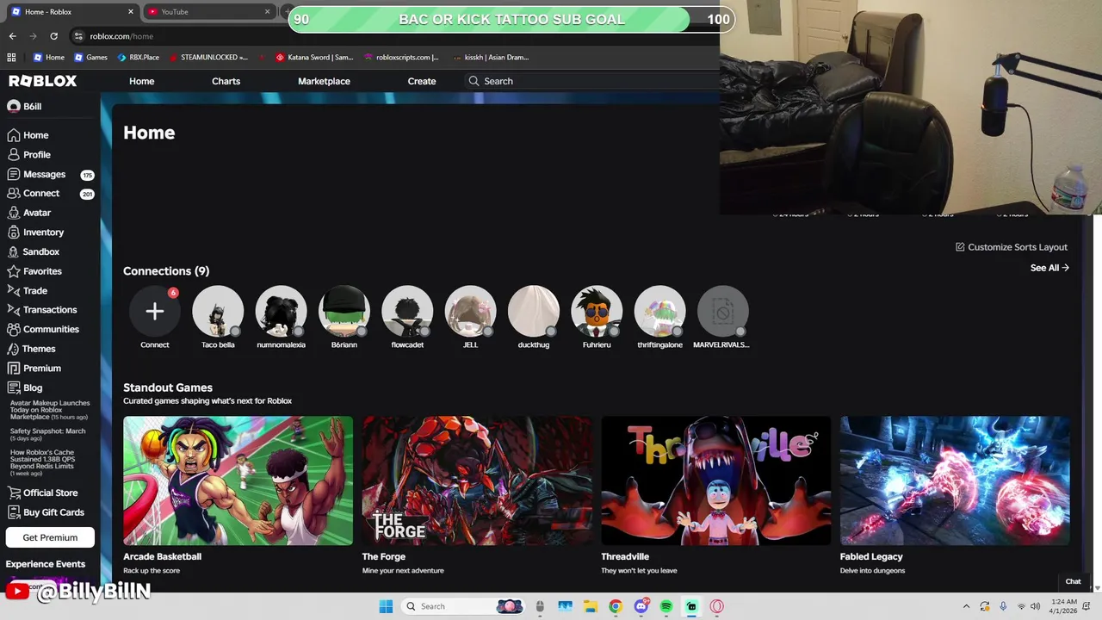The width and height of the screenshot is (1102, 620).
Task: Open Charts in the top navigation
Action: pos(226,81)
